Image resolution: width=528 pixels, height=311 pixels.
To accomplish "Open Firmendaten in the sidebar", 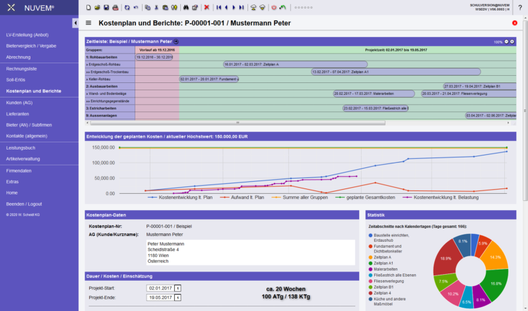I will (18, 171).
